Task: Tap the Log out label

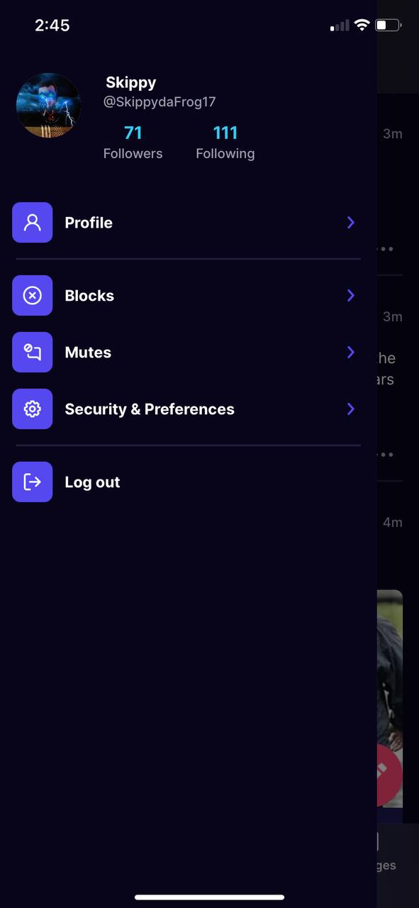Action: point(92,482)
